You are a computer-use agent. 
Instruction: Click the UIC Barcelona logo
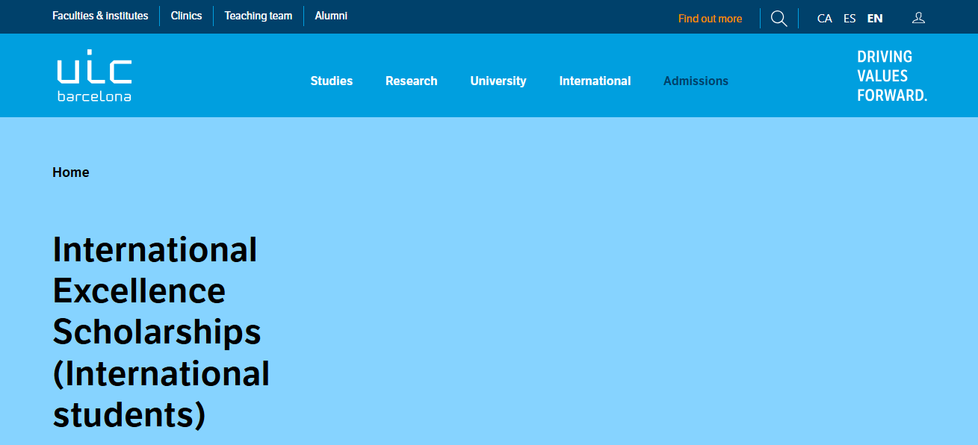pyautogui.click(x=94, y=76)
